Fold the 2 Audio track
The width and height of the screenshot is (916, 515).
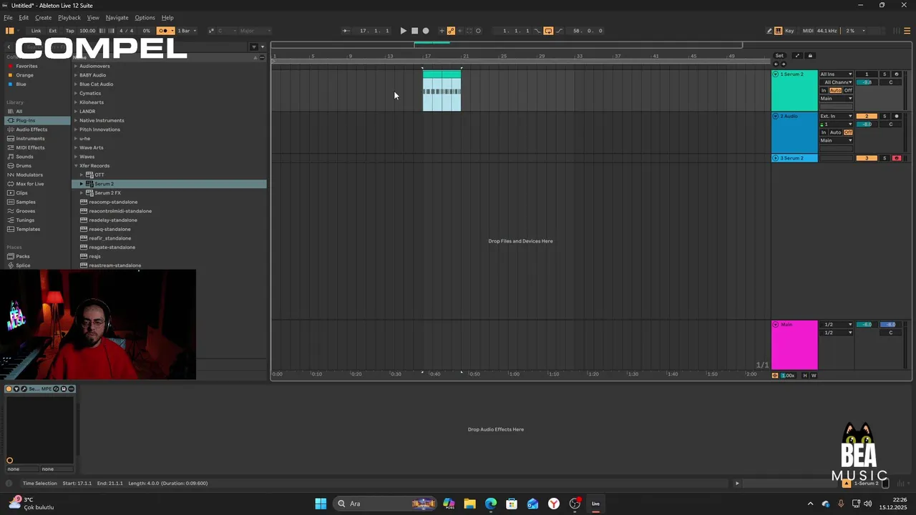pos(775,116)
